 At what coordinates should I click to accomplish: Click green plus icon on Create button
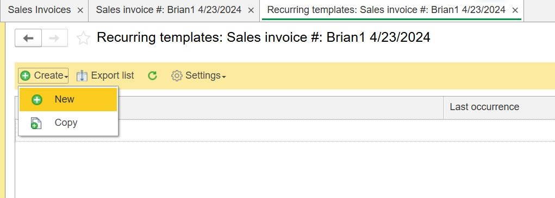(x=26, y=75)
